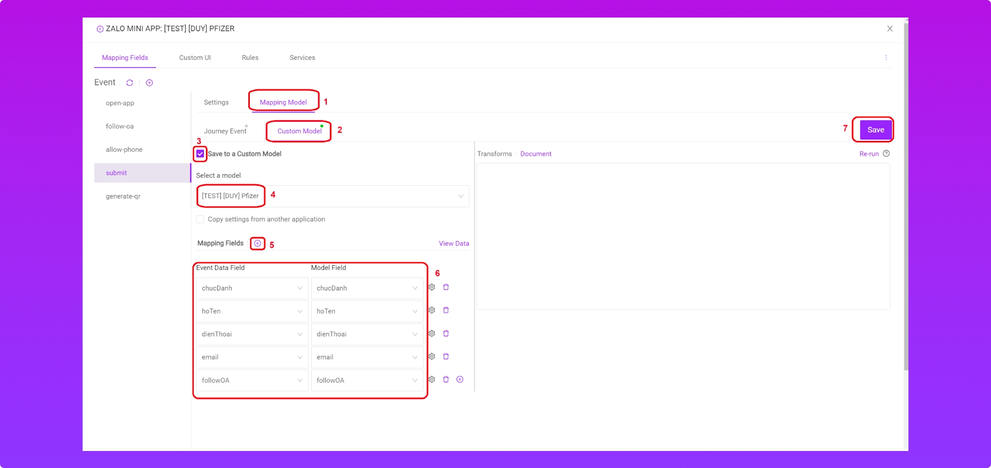Click the View Data link
The image size is (991, 468).
454,244
